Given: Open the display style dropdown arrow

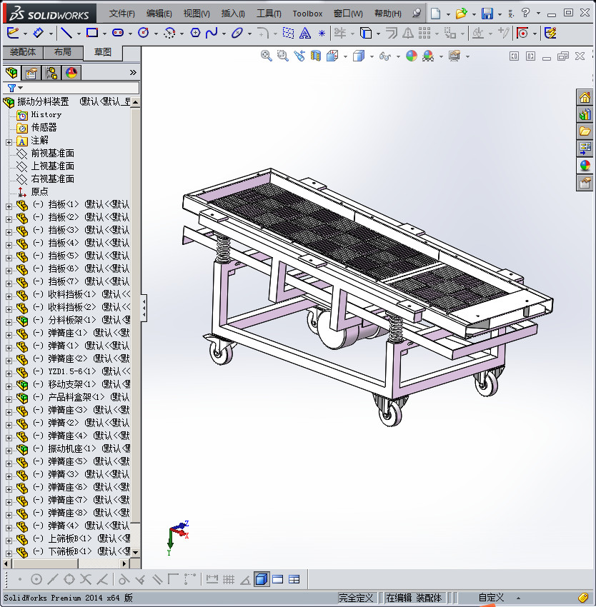Looking at the screenshot, I should (372, 57).
